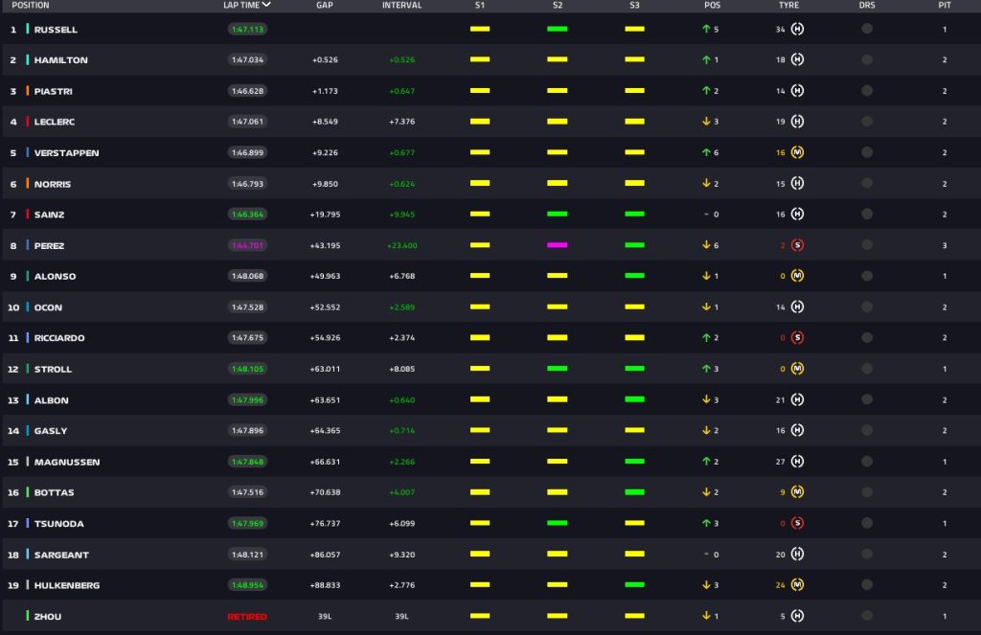Toggle the DRS indicator in Zhou's row
The image size is (981, 635).
(x=867, y=616)
